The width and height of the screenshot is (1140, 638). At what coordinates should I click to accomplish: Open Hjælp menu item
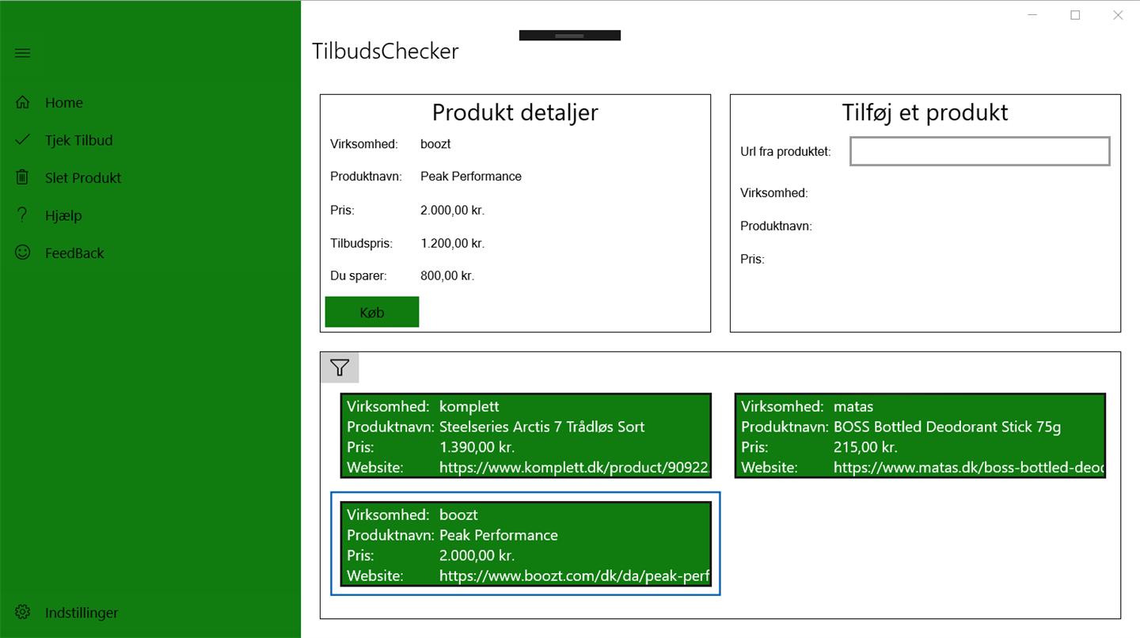tap(150, 215)
